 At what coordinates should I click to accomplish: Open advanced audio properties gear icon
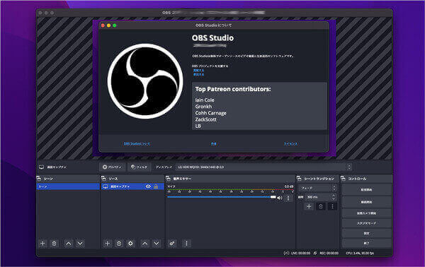(x=172, y=244)
